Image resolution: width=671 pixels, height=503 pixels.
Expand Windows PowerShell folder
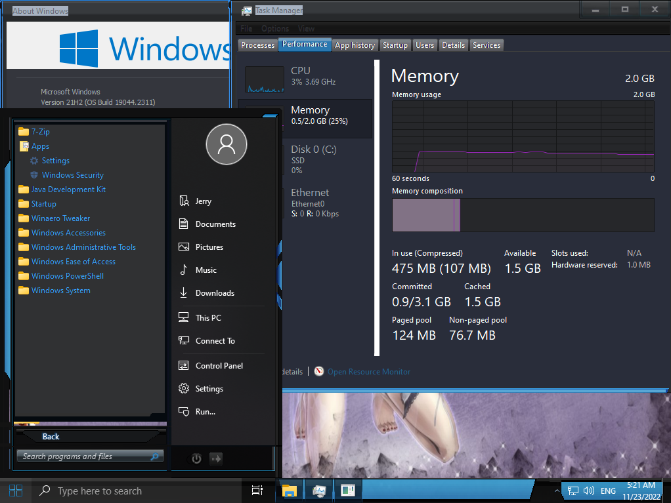coord(61,276)
